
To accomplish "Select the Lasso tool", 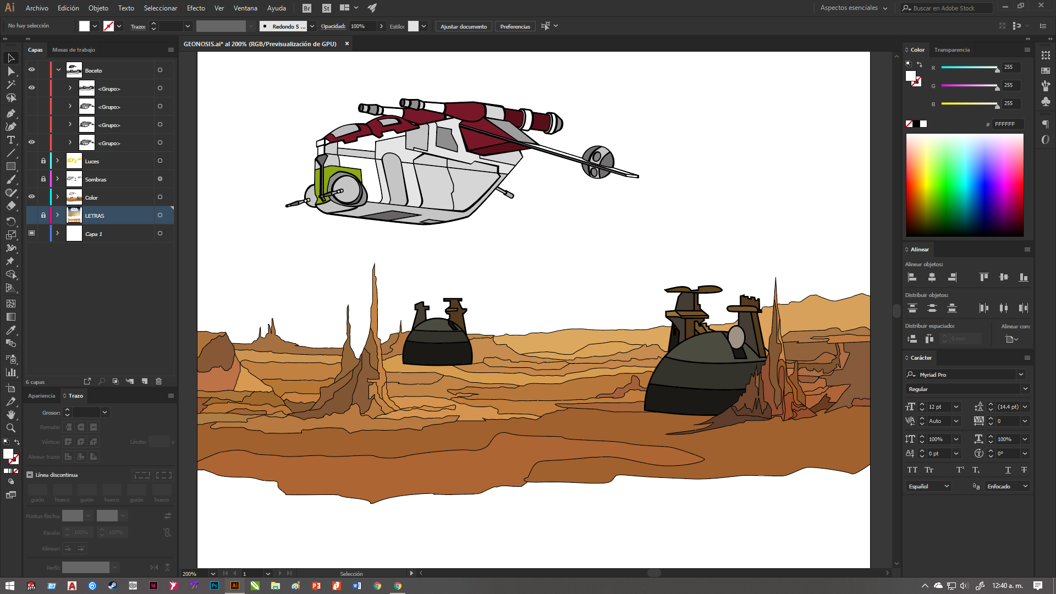I will pos(10,98).
